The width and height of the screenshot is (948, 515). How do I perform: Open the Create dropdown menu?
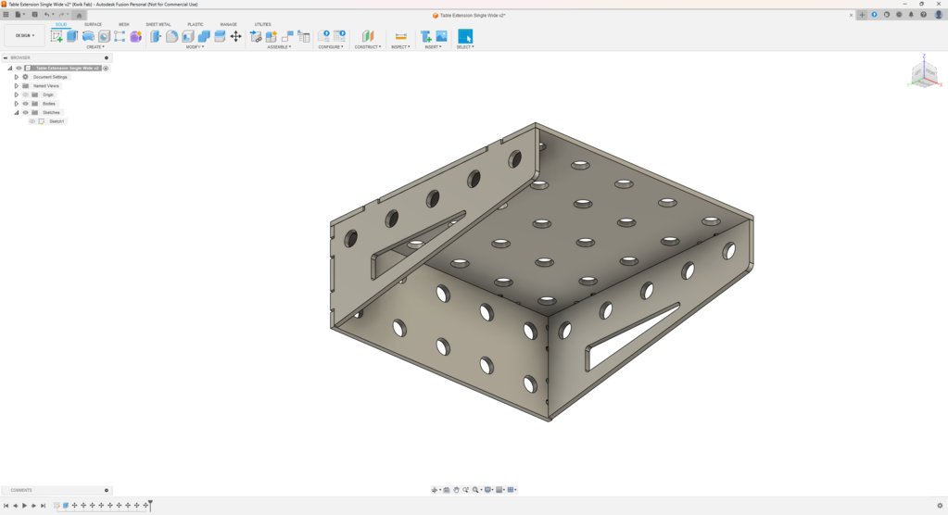coord(95,47)
